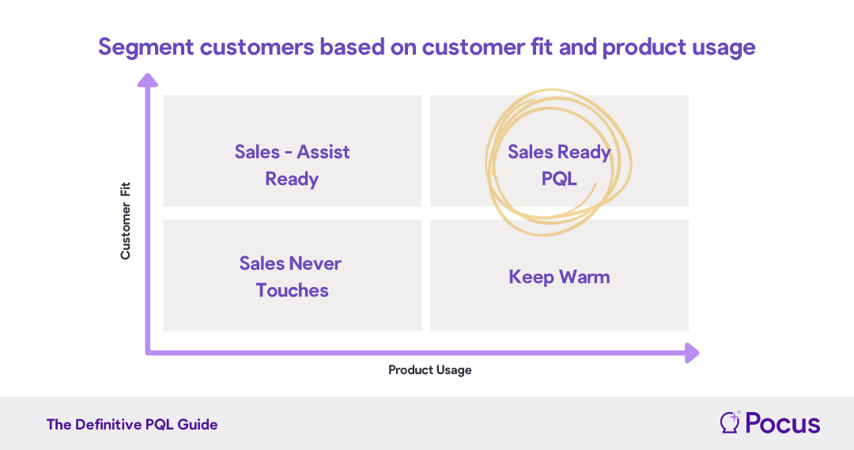Click the sparkle star on Pocus logo
854x450 pixels.
click(736, 415)
